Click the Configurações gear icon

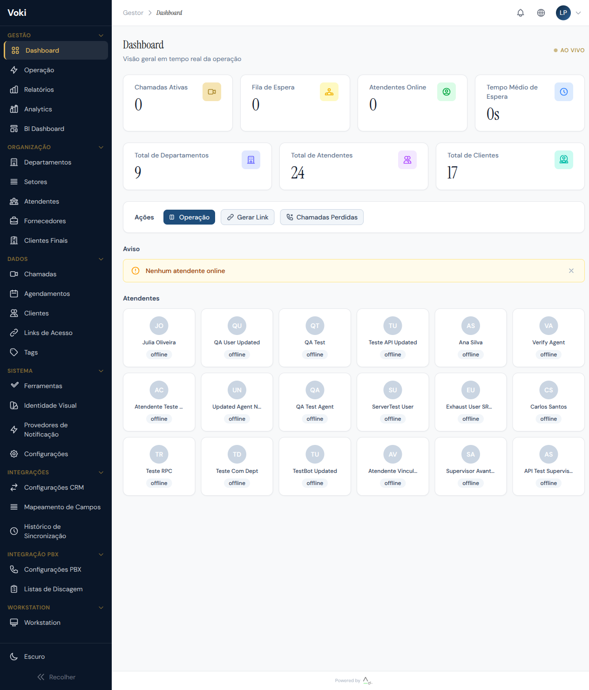[x=14, y=453]
